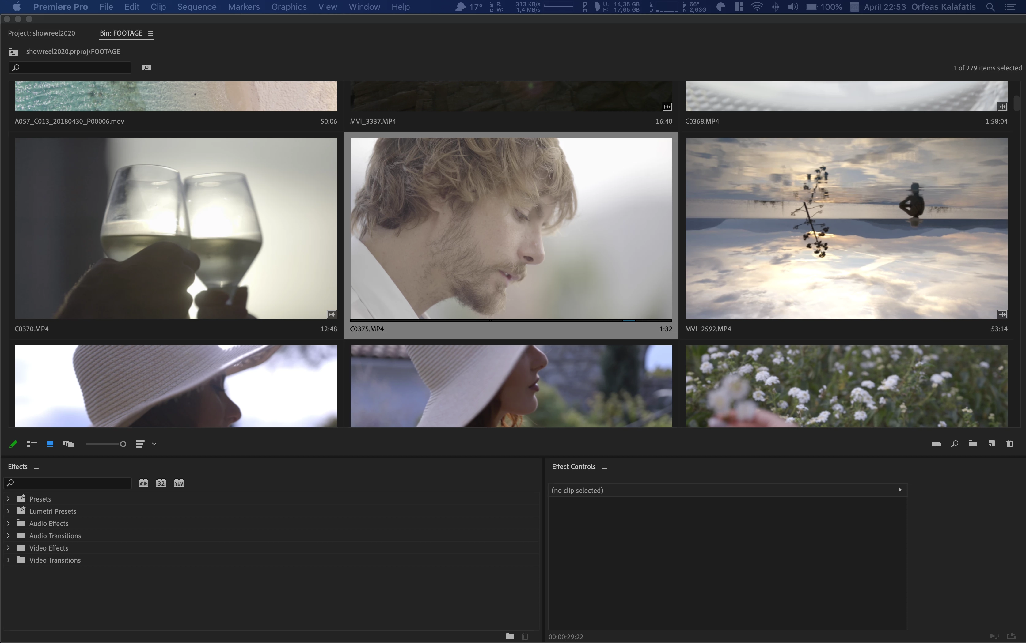Expand the Lumetri Presets folder
Image resolution: width=1026 pixels, height=643 pixels.
point(9,511)
